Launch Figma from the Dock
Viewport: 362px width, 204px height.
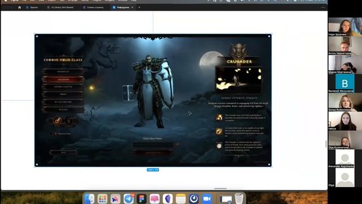point(141,199)
